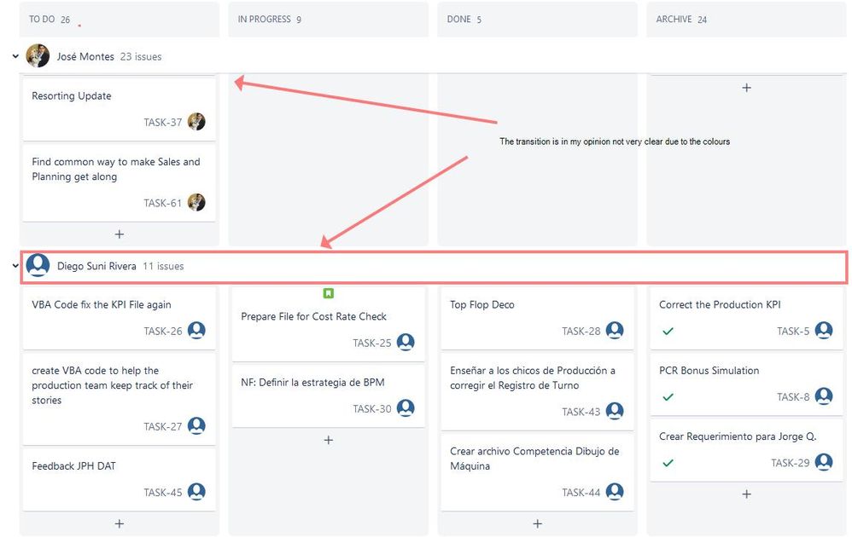Click the plus button below NF: Definir la estrategia de BPM
The width and height of the screenshot is (852, 537).
pos(328,440)
